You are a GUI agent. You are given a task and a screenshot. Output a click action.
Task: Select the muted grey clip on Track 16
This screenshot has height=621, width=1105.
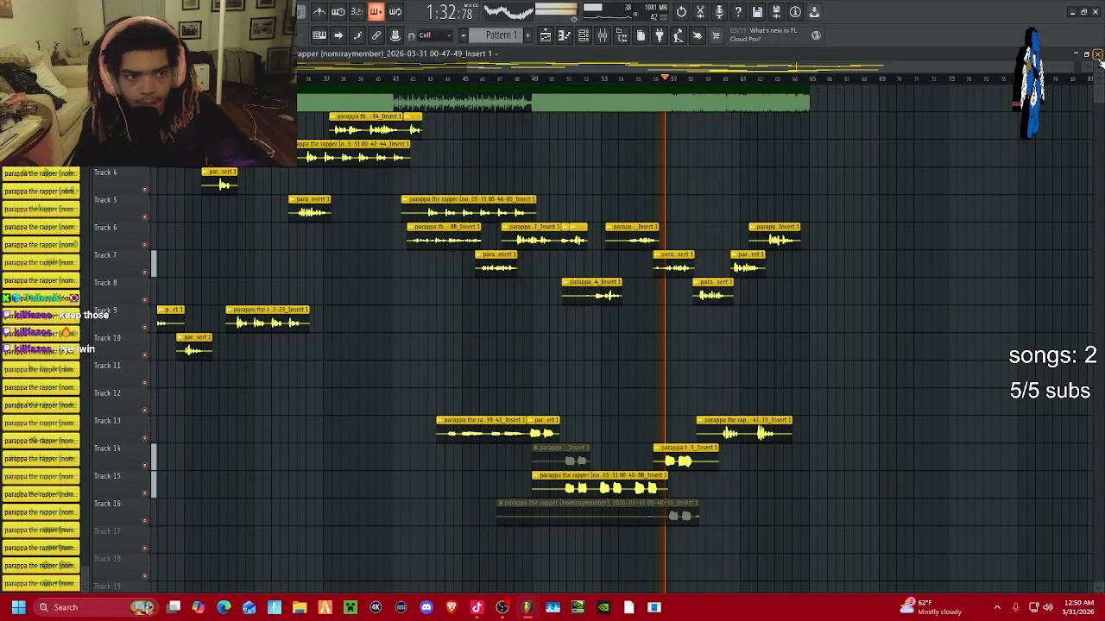[x=597, y=511]
